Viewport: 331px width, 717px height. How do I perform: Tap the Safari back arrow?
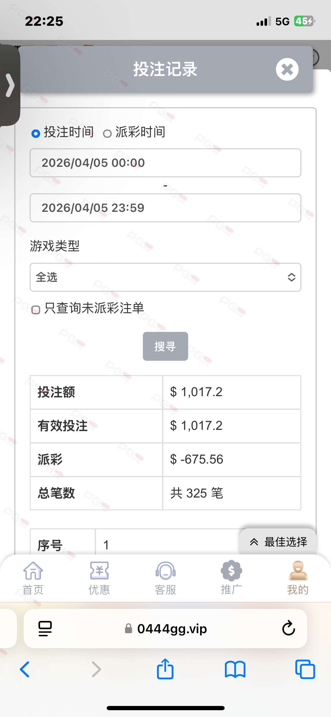pyautogui.click(x=25, y=669)
